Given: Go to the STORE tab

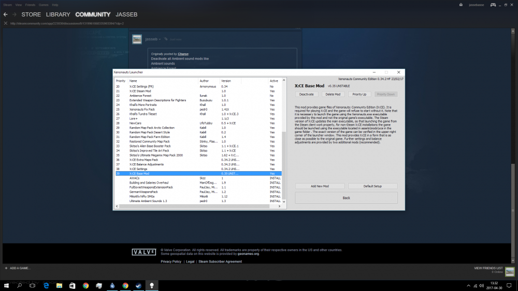Looking at the screenshot, I should [x=31, y=14].
